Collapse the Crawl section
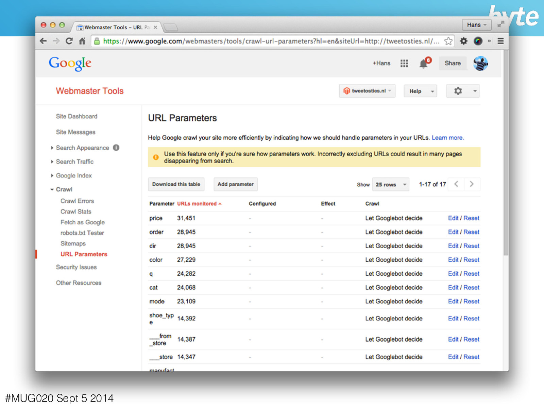This screenshot has width=544, height=408. click(52, 189)
